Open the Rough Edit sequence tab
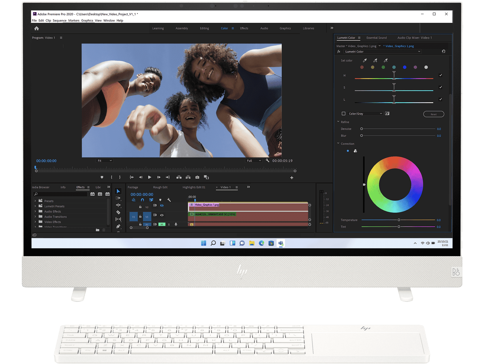This screenshot has height=364, width=485. click(x=160, y=187)
